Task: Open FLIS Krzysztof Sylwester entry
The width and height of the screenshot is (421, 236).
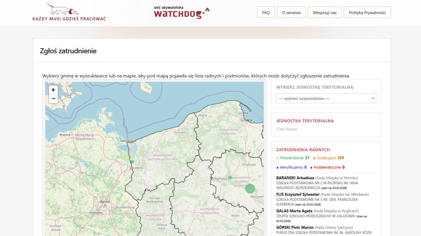Action: click(x=298, y=194)
